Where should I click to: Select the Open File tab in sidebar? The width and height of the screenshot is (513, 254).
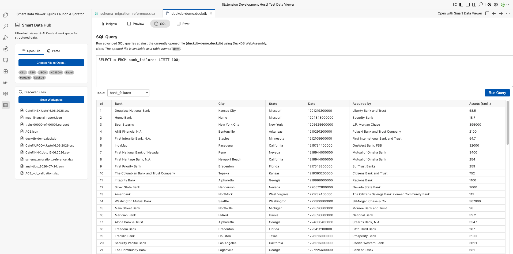[x=31, y=51]
